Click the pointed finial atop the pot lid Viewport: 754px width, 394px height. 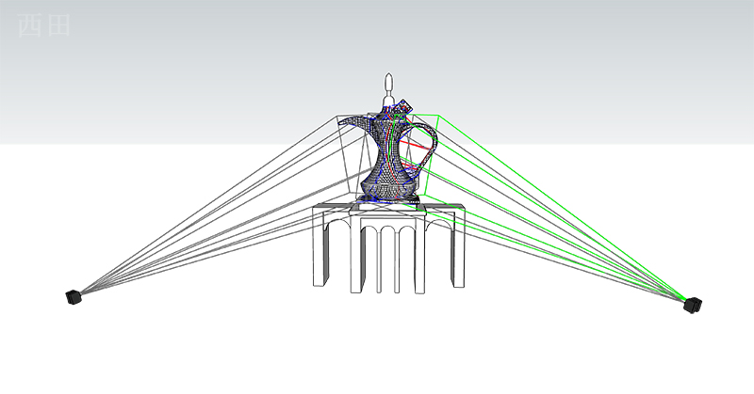click(x=388, y=85)
